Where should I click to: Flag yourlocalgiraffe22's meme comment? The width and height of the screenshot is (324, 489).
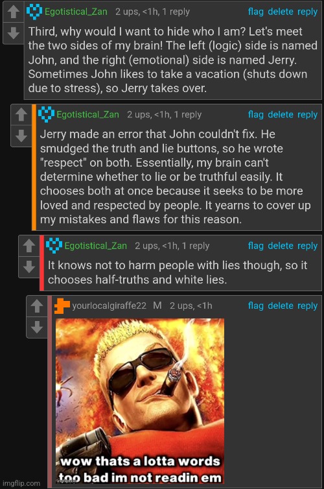(255, 305)
